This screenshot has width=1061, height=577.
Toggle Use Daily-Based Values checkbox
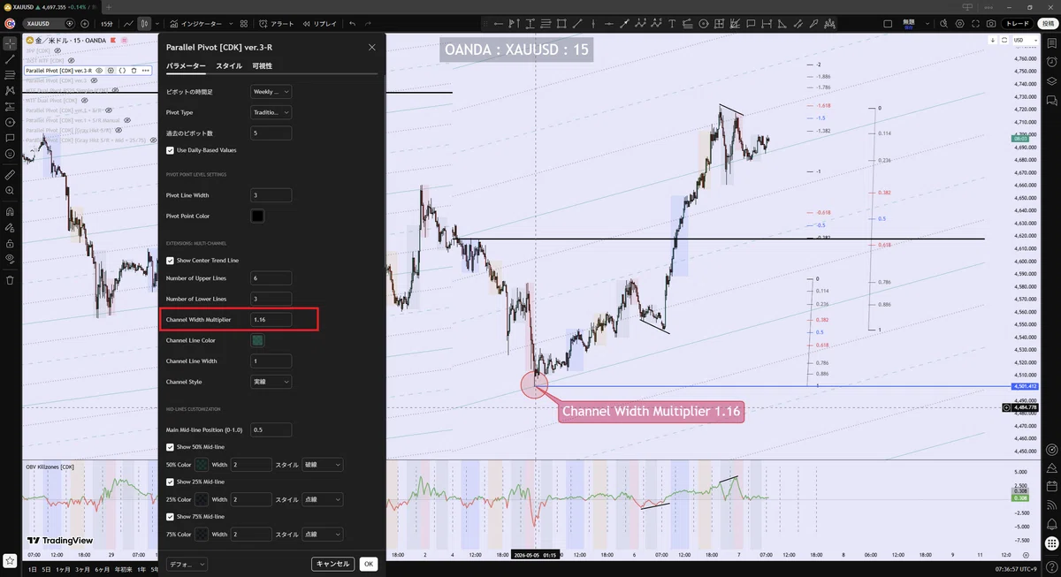pos(170,150)
